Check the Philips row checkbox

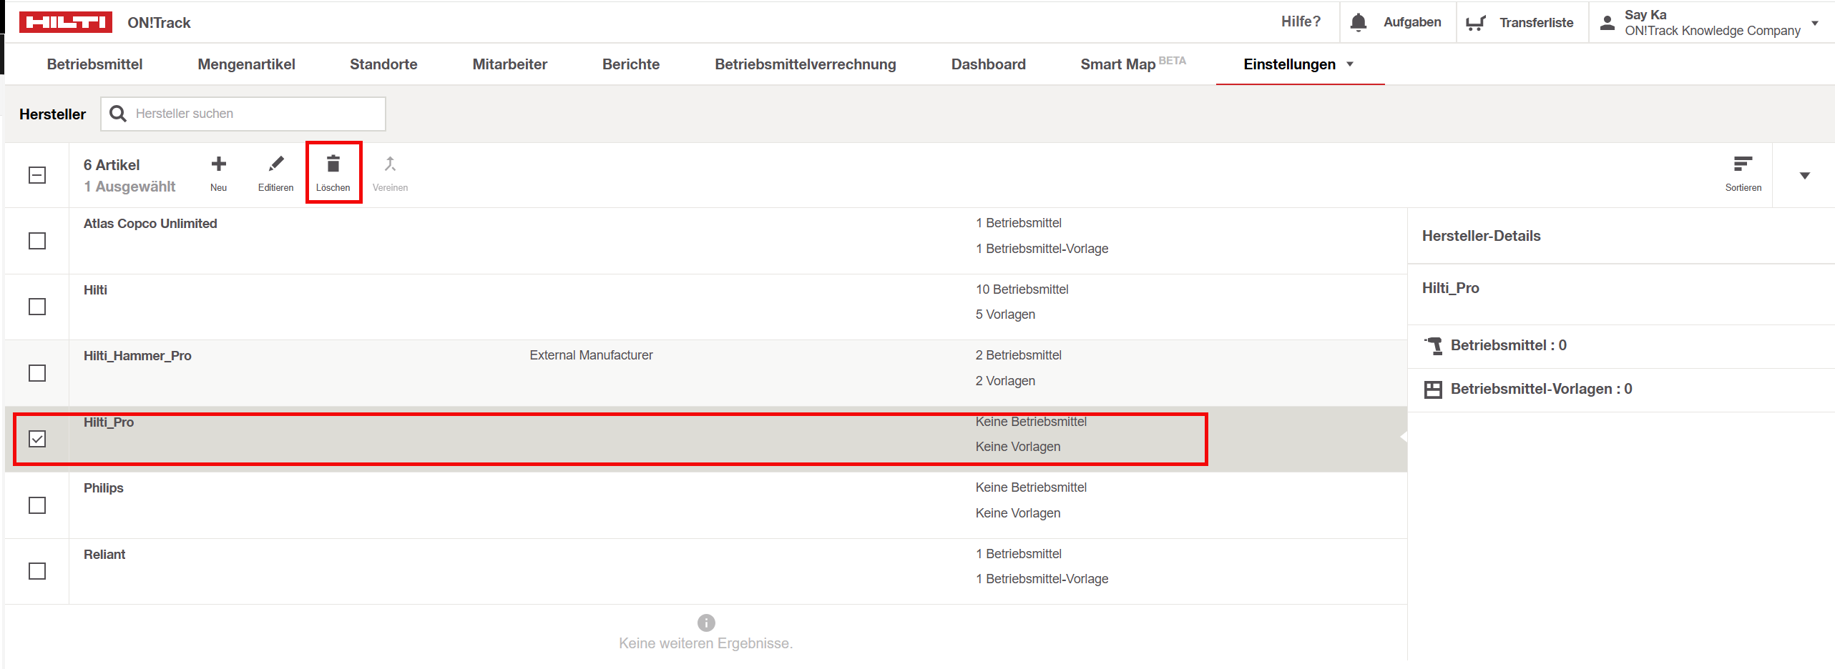pyautogui.click(x=37, y=505)
